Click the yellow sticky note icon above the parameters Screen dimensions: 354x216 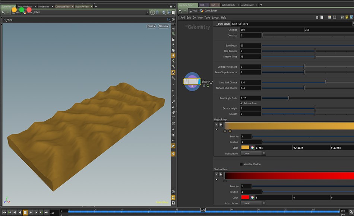point(347,17)
